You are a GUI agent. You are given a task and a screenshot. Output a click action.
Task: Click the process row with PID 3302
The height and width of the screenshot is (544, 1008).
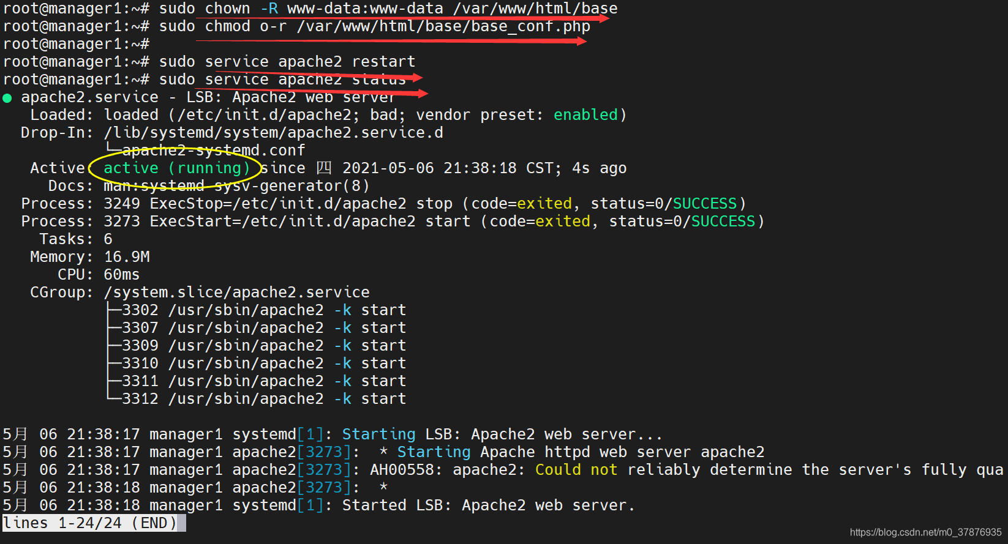click(x=257, y=310)
